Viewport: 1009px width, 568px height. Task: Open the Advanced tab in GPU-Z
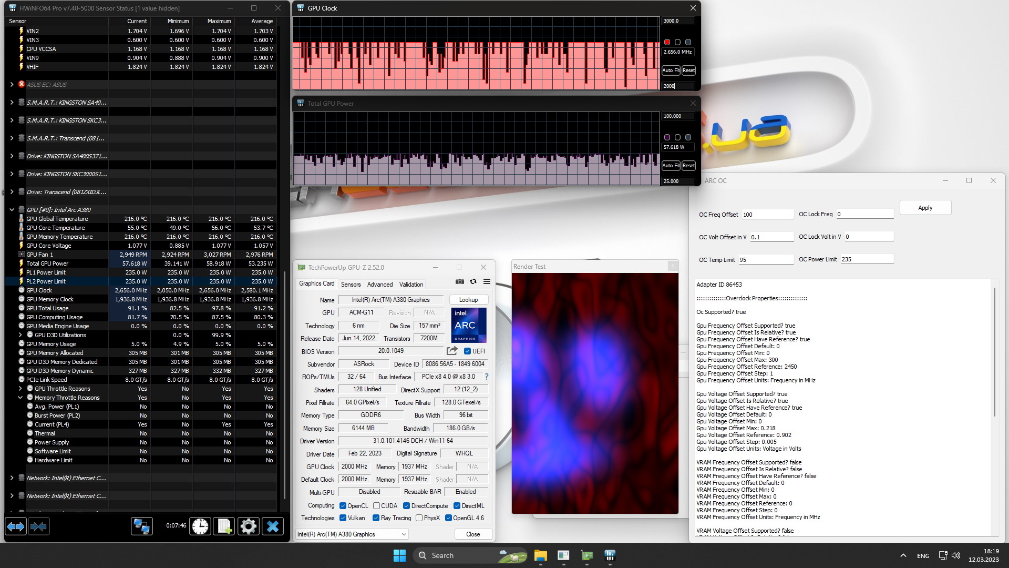click(379, 285)
